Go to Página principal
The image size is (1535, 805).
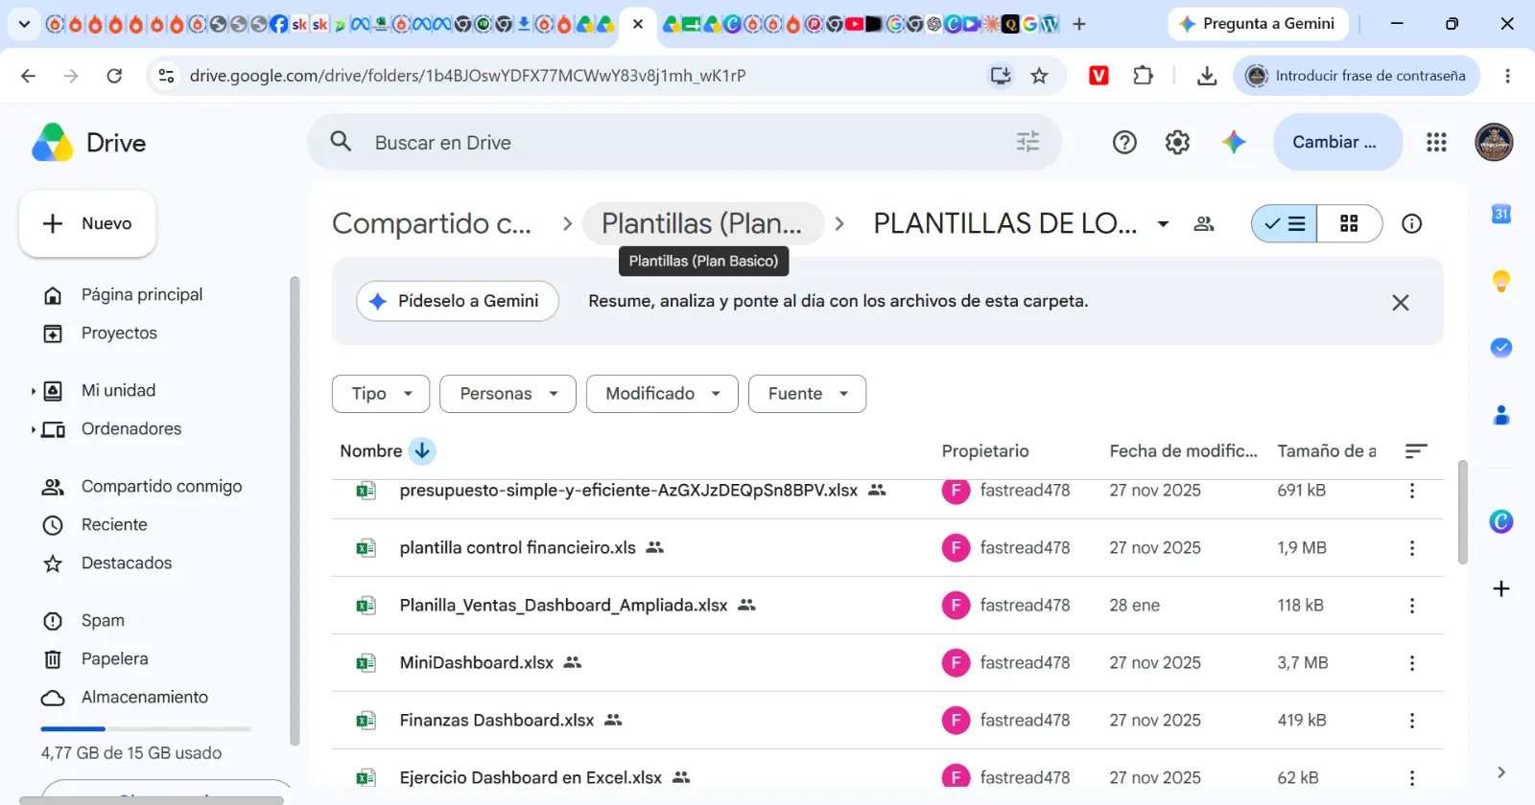point(144,295)
